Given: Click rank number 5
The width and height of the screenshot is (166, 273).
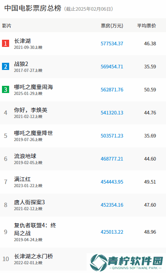Looking at the screenshot, I should click(x=6, y=136).
